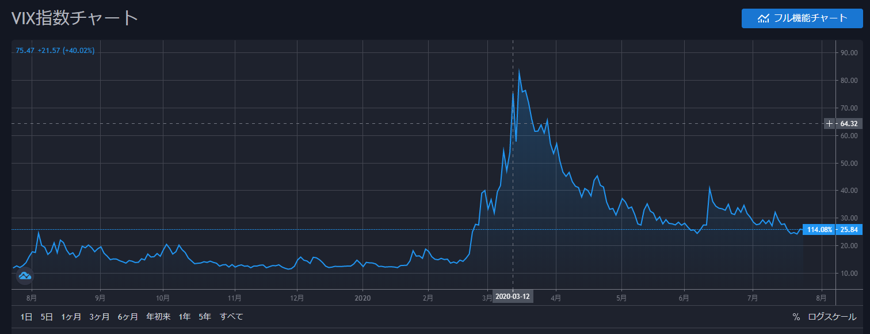Click the 2020 label on time axis
The height and width of the screenshot is (334, 870).
click(x=363, y=298)
